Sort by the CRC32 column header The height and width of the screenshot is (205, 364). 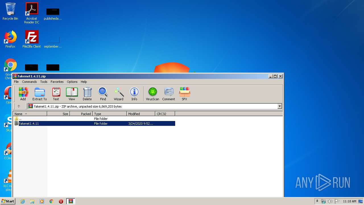tap(165, 114)
